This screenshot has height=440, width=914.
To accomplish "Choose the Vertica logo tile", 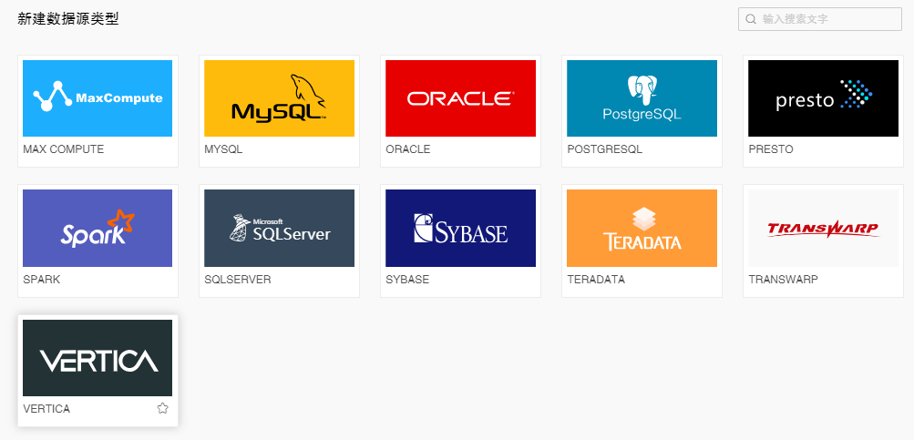I will coord(98,358).
